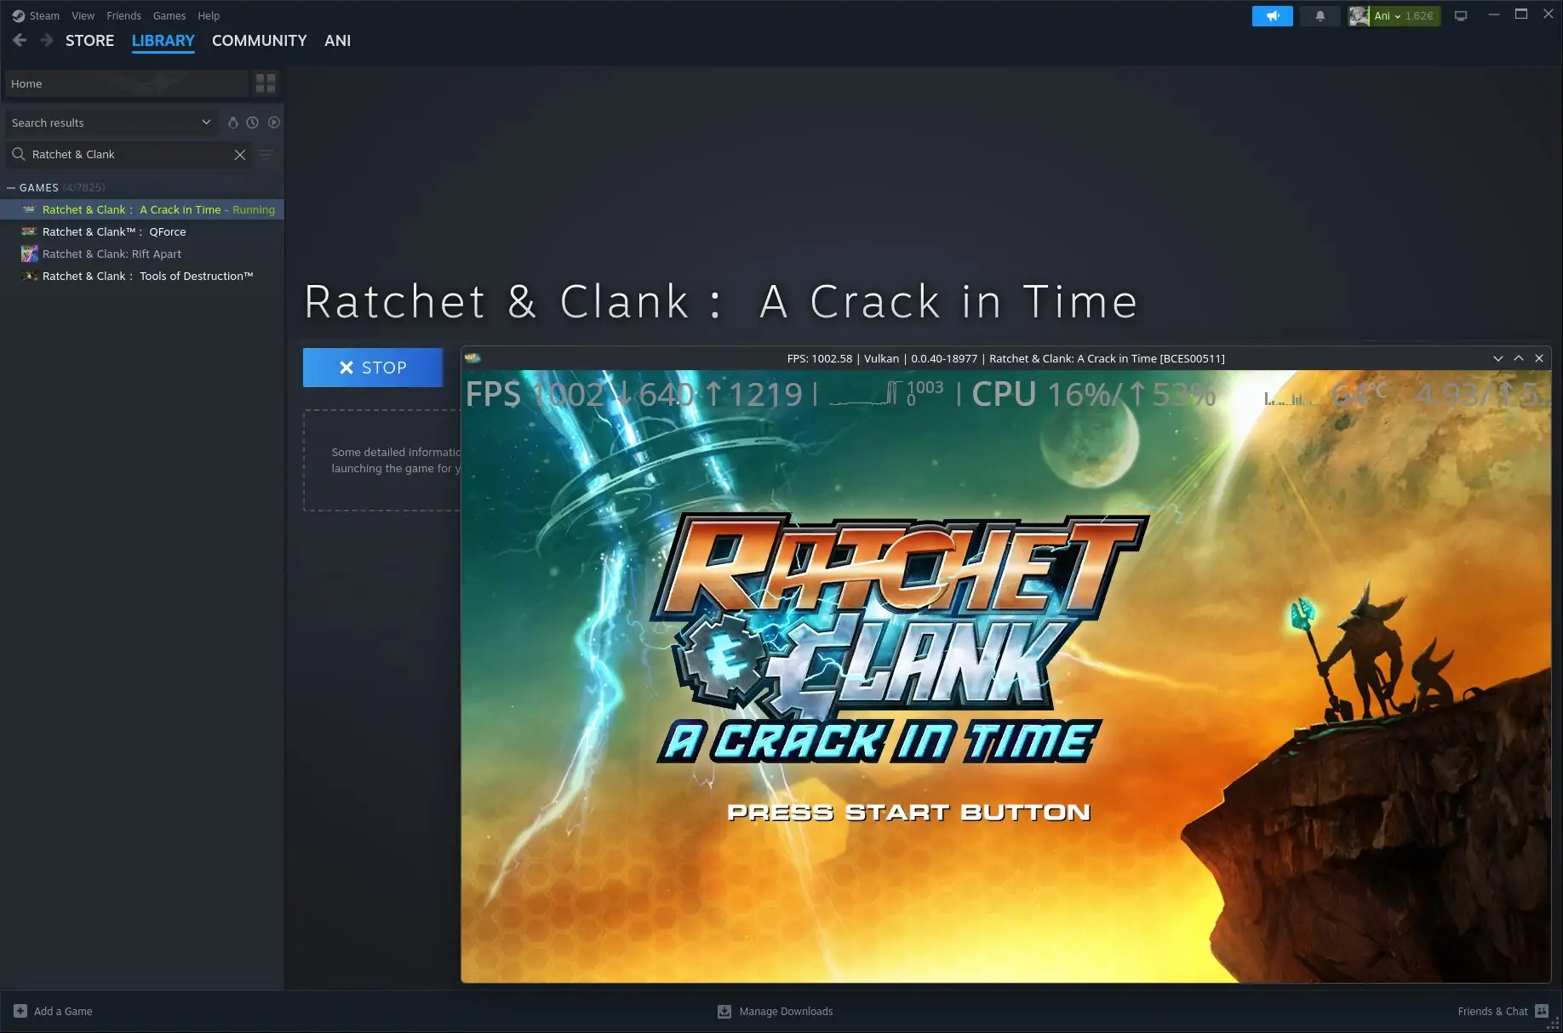Click the game title heading text
The width and height of the screenshot is (1563, 1033).
pos(721,301)
